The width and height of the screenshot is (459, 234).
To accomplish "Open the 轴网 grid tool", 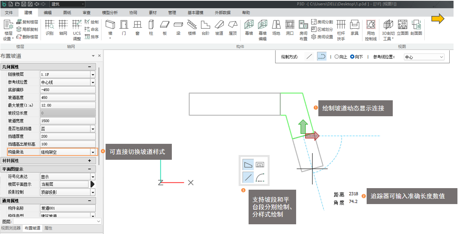I will pos(63,28).
